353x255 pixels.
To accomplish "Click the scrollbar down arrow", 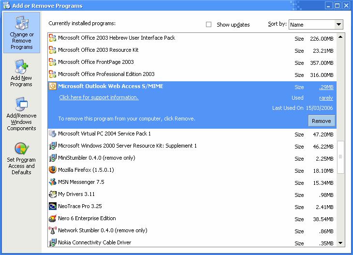I will (x=340, y=243).
